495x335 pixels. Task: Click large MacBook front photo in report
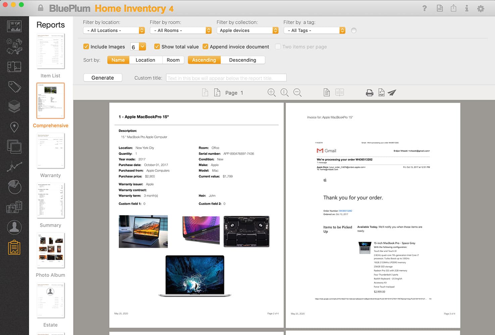tap(195, 276)
